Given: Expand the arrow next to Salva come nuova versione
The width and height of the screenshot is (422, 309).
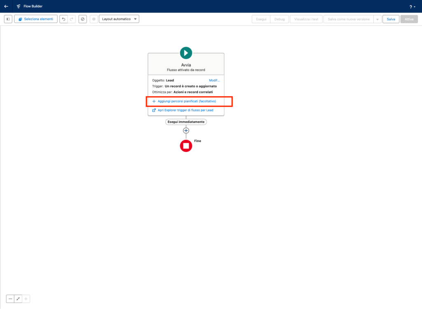Looking at the screenshot, I should (377, 19).
